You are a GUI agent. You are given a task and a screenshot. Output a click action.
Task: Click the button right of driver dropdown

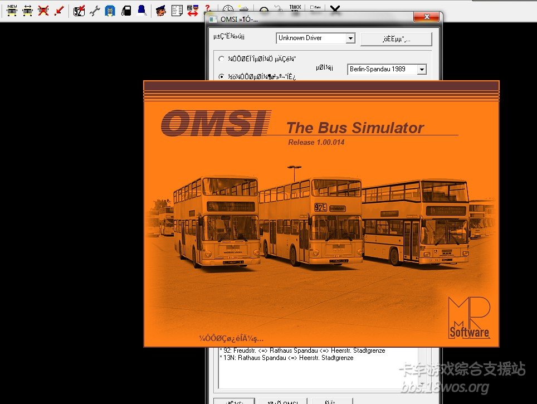(396, 38)
